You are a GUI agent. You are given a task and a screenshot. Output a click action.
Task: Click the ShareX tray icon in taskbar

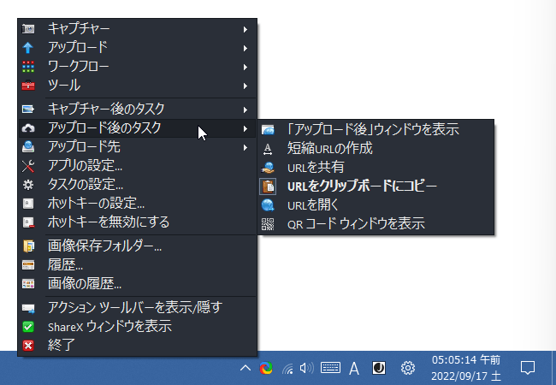point(266,369)
